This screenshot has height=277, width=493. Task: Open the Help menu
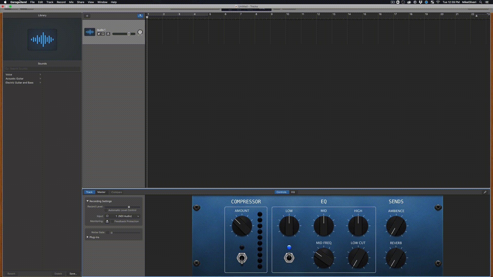coord(114,2)
